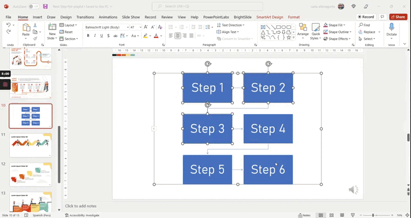The width and height of the screenshot is (411, 218).
Task: Open the font name dropdown
Action: point(128,27)
